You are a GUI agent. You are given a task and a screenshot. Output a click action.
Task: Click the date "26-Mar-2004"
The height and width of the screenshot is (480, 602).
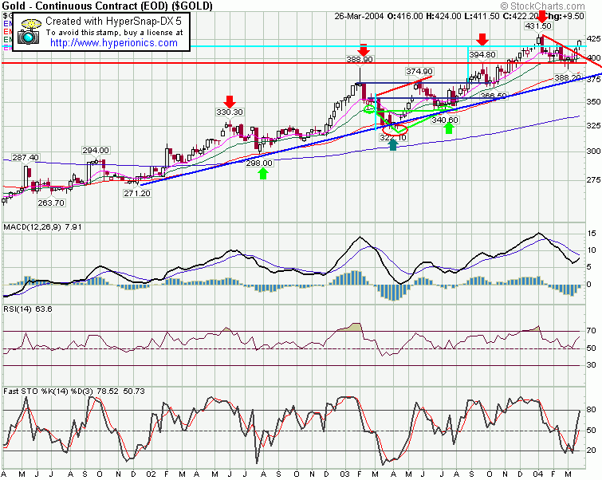pyautogui.click(x=359, y=16)
